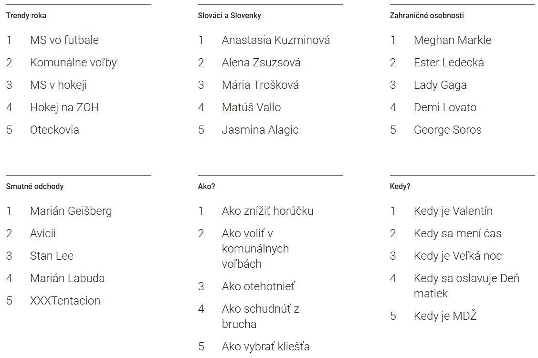The height and width of the screenshot is (358, 538).
Task: Click 'Kedy je Valentín' query
Action: click(x=453, y=211)
